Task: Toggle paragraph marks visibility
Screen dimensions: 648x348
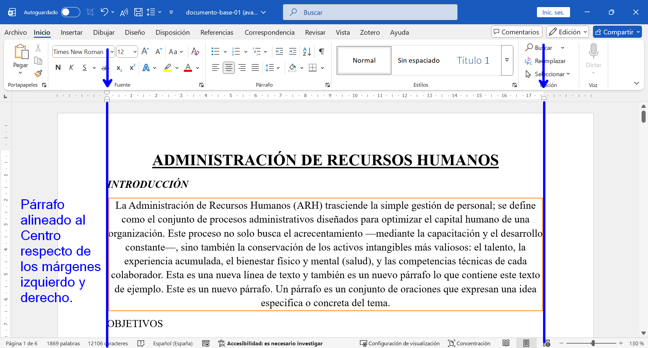Action: tap(321, 51)
